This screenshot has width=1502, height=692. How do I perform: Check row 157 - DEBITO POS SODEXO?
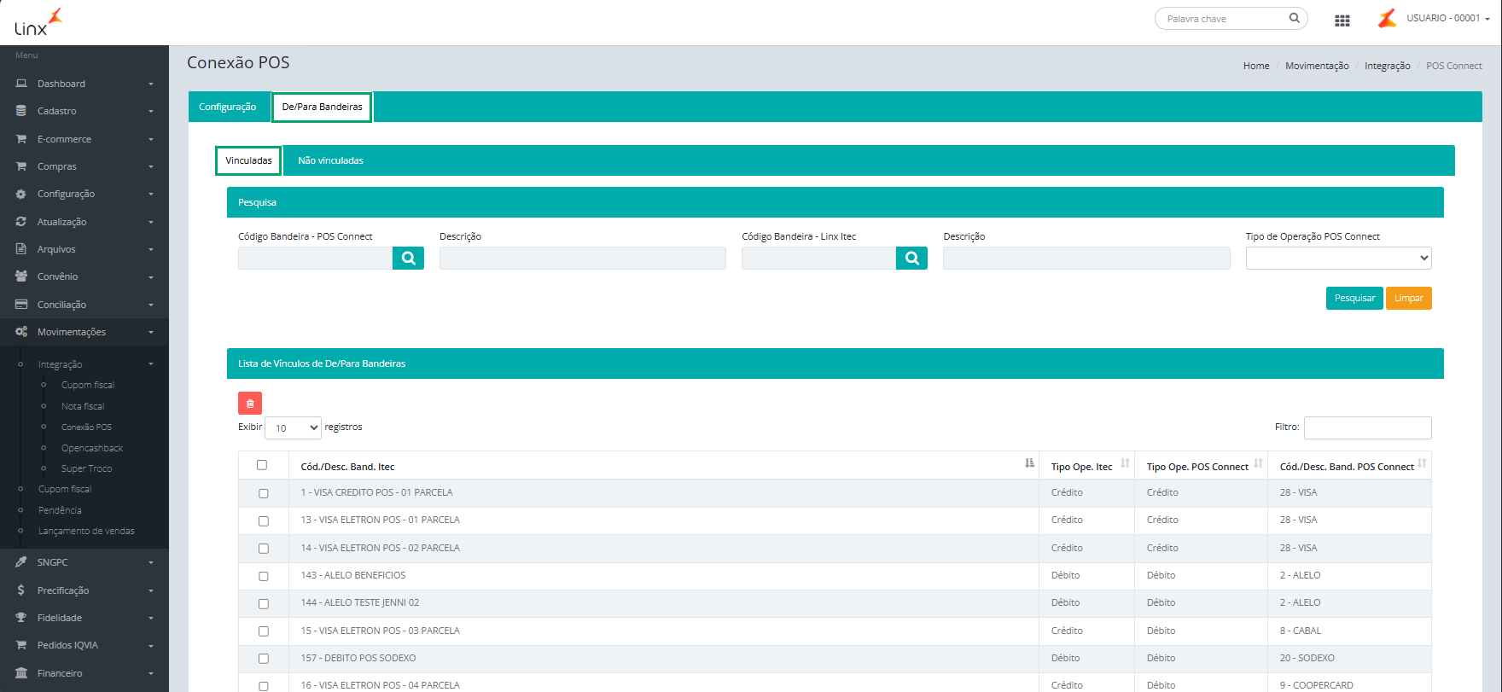[264, 659]
